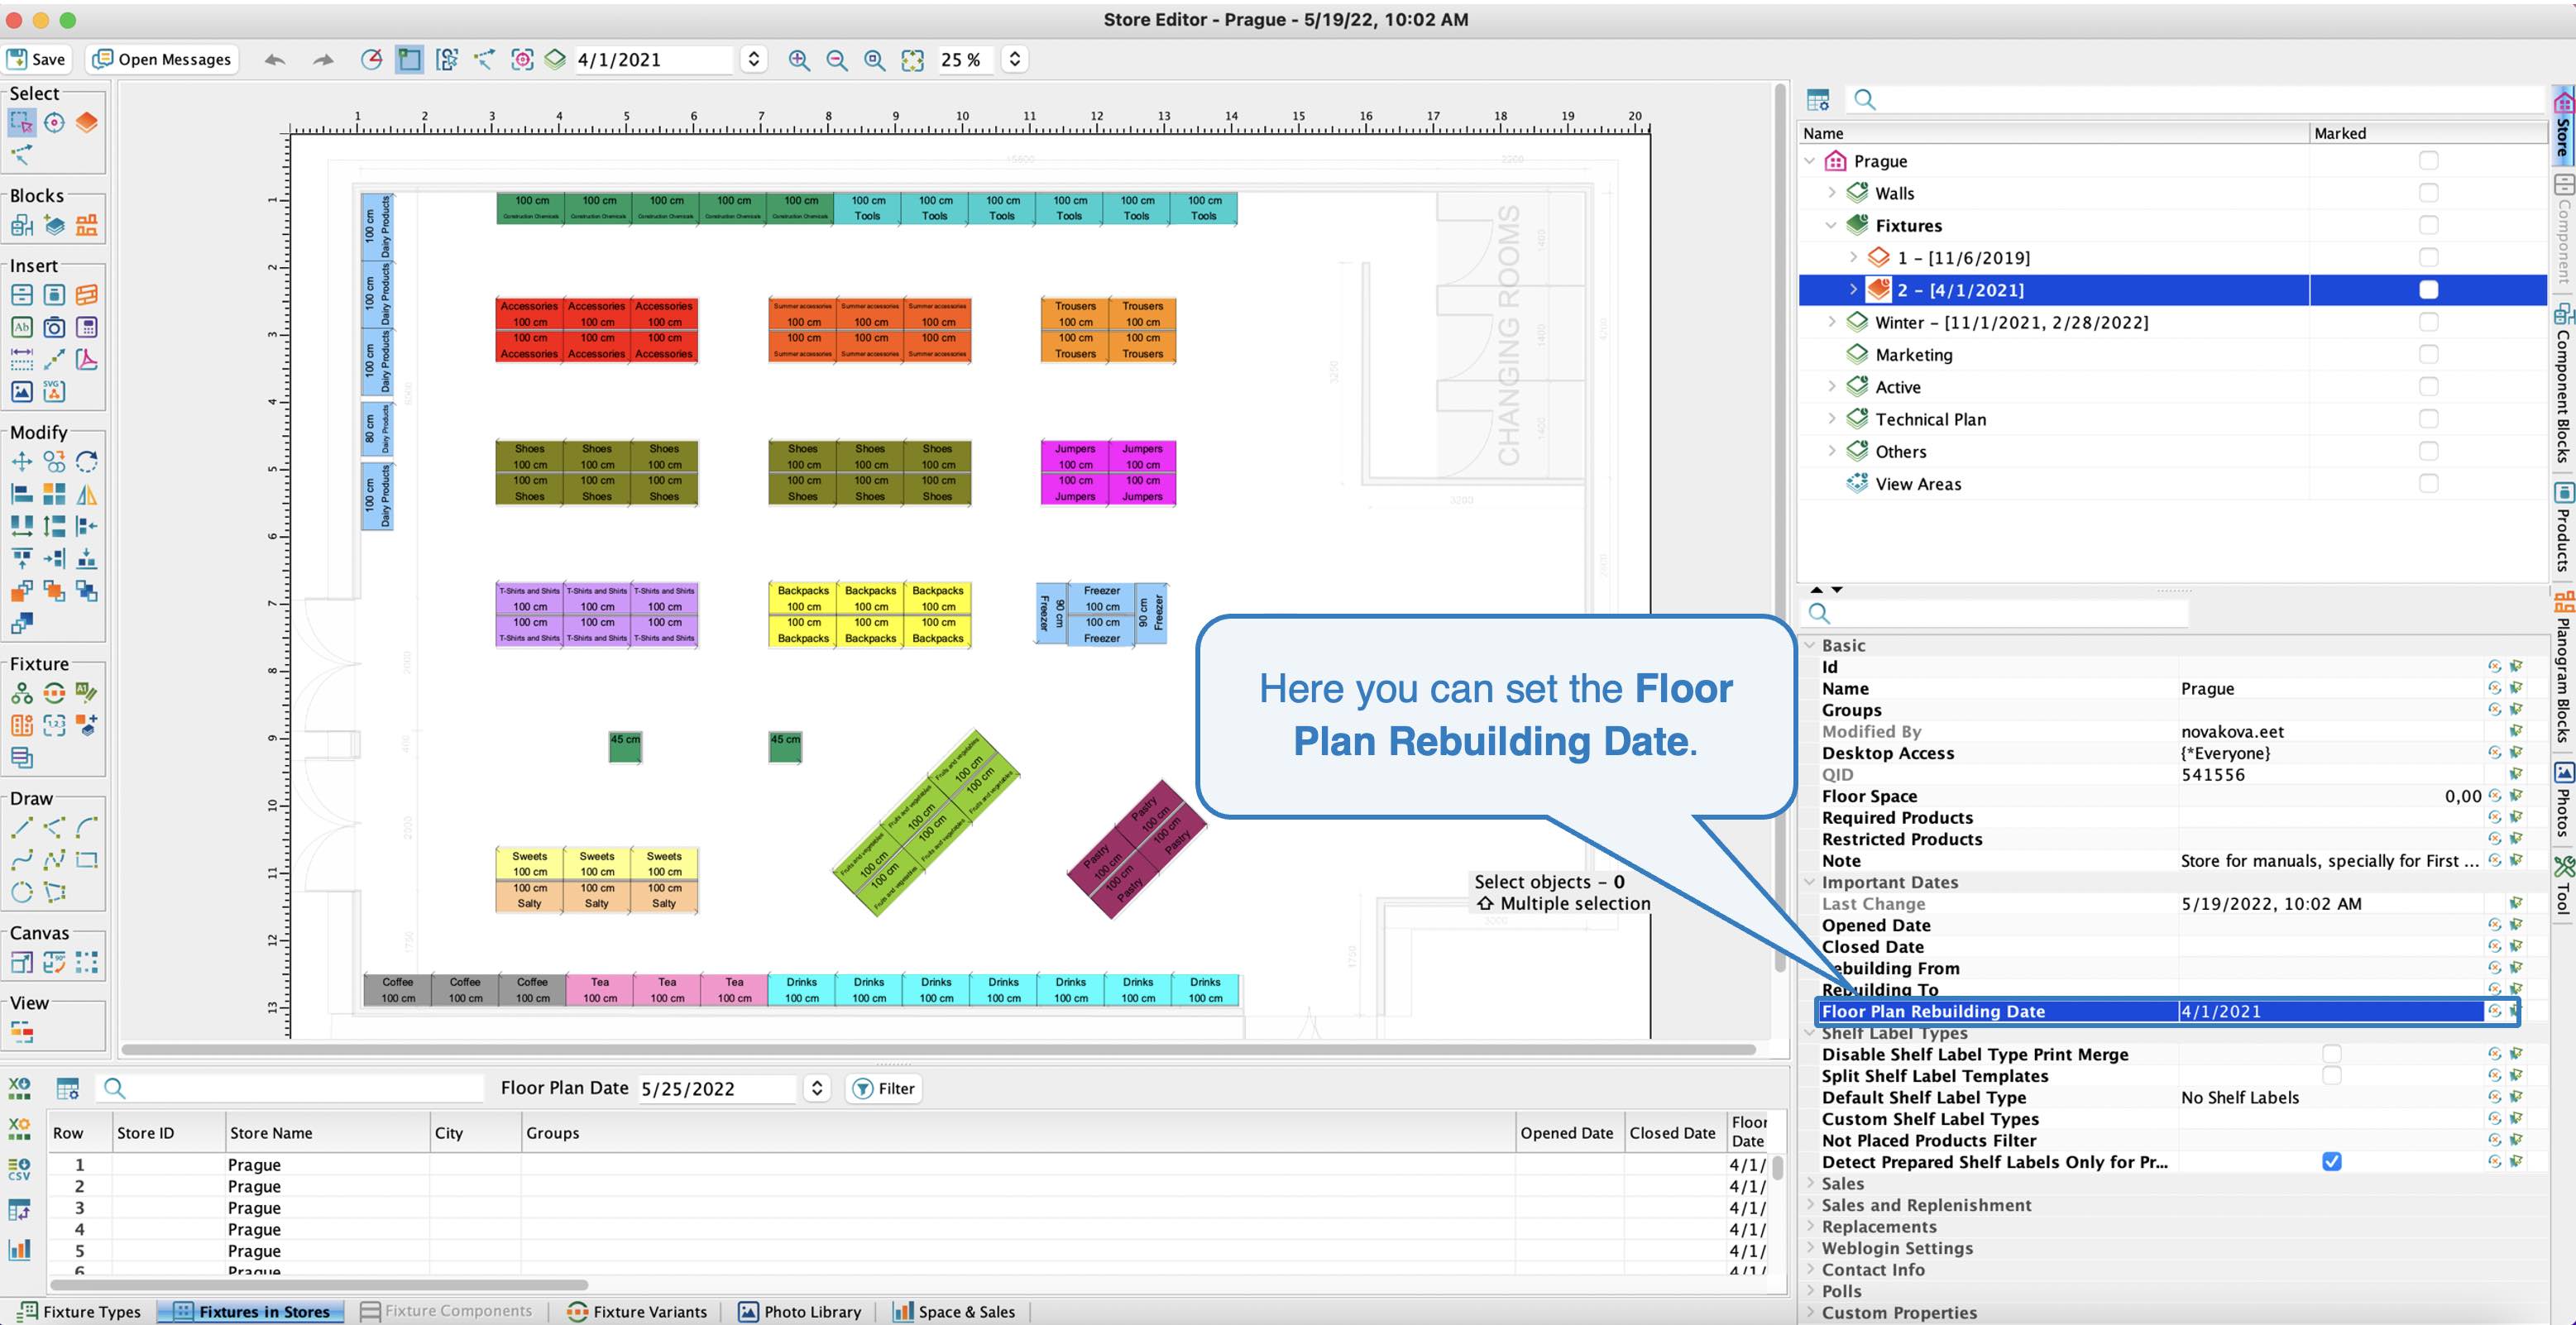This screenshot has width=2576, height=1325.
Task: Expand the Technical Plan tree node
Action: click(x=1832, y=419)
